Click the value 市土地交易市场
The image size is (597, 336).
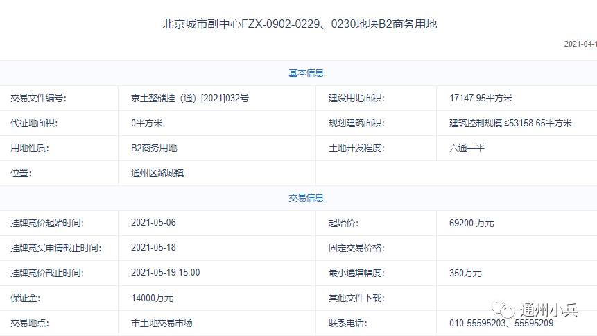point(162,323)
